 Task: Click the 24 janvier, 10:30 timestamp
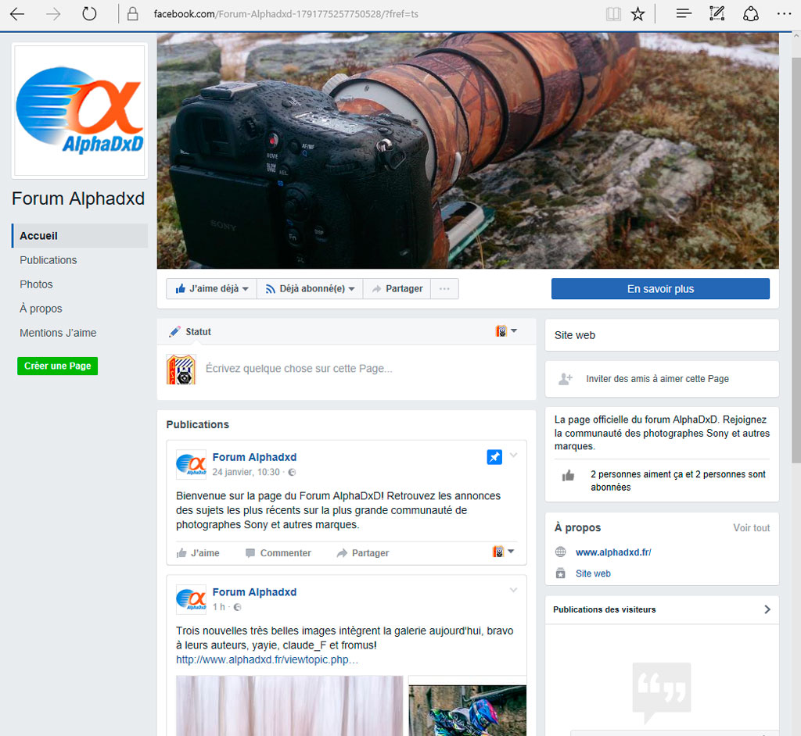pos(246,472)
